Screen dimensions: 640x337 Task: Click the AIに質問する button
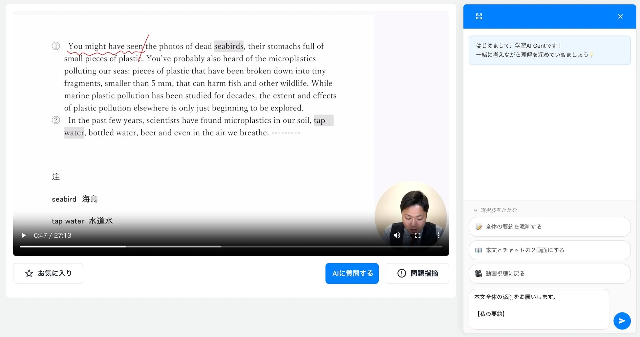coord(352,273)
